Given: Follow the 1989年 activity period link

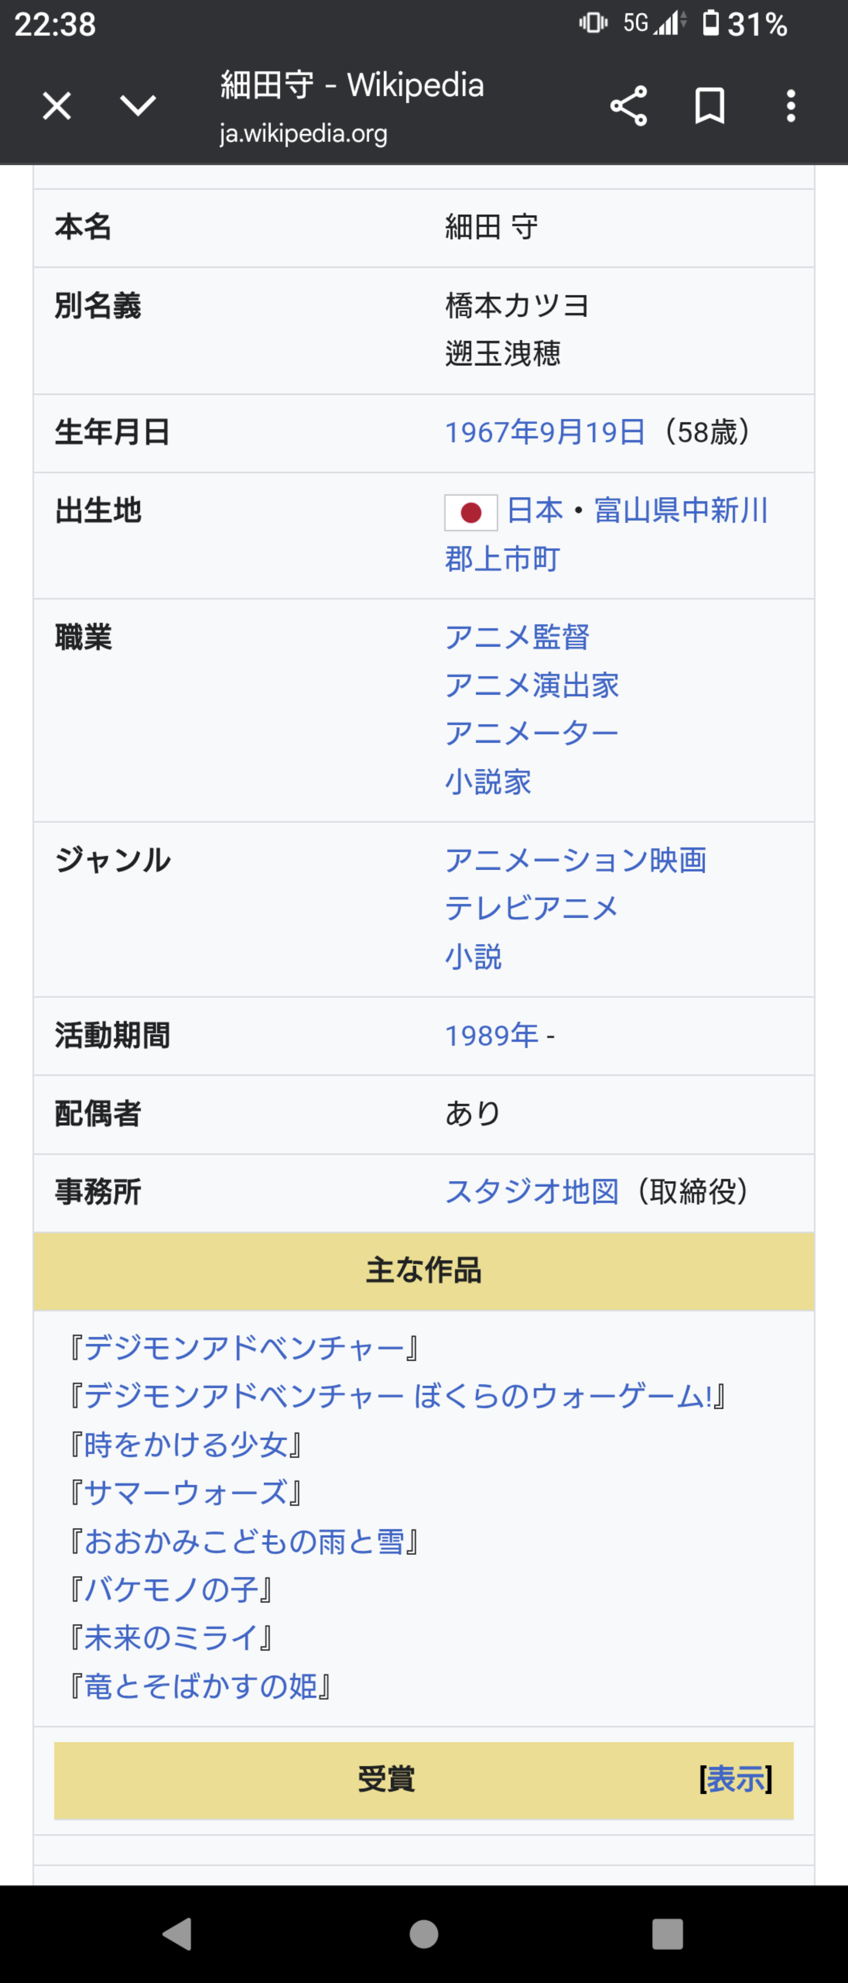Looking at the screenshot, I should pos(492,1036).
